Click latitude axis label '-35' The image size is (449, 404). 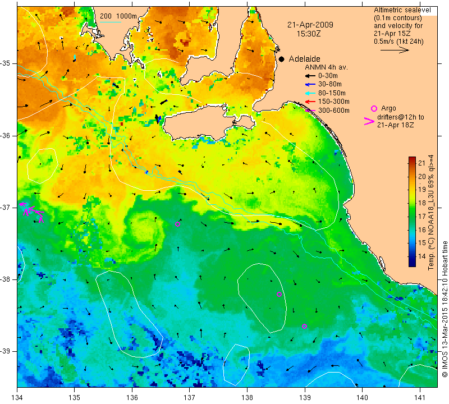6,63
